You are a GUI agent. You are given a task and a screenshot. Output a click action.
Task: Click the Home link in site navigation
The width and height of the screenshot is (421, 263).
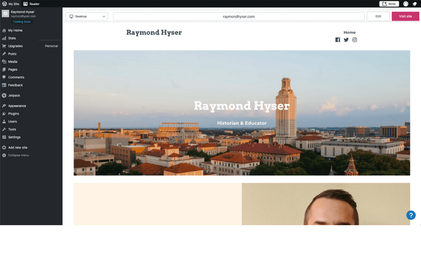click(x=349, y=32)
